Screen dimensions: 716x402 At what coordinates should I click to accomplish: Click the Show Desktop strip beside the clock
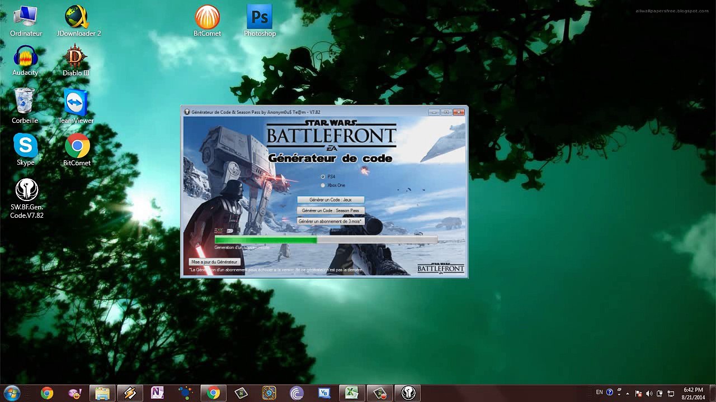712,394
